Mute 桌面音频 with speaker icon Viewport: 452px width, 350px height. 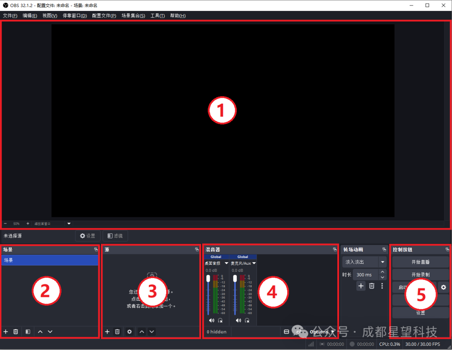212,320
